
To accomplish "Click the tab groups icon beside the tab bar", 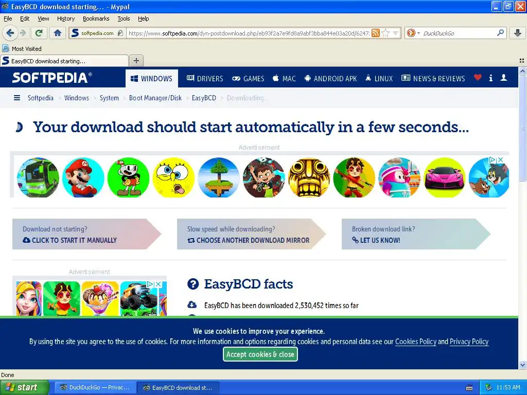I will [522, 61].
